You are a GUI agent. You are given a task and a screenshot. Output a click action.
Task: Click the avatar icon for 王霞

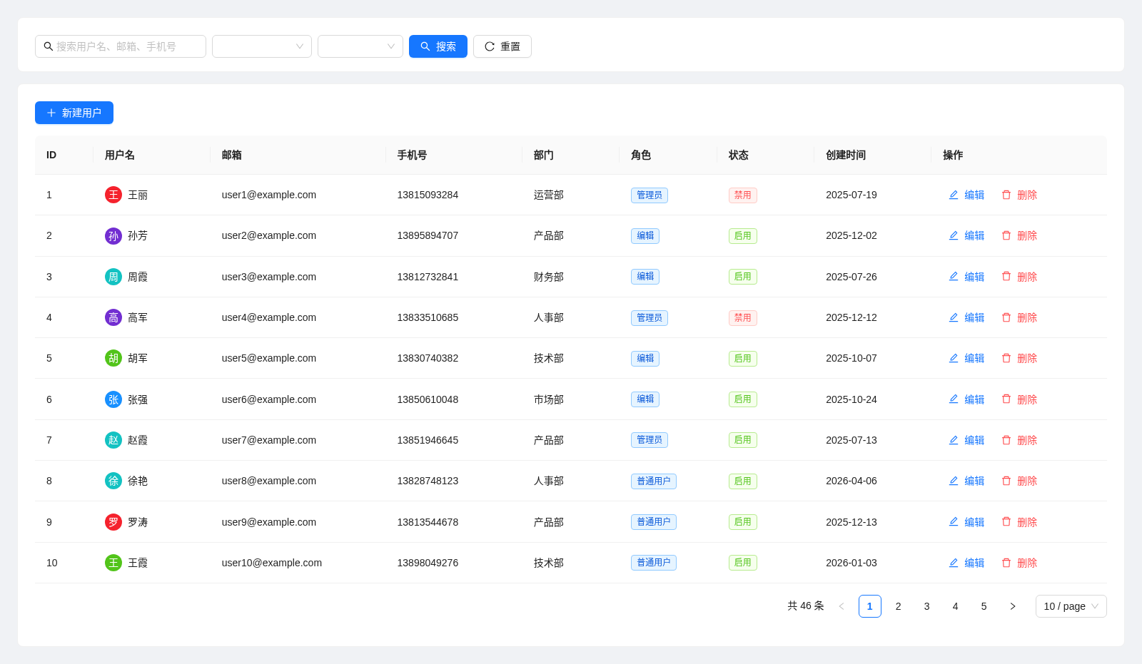(x=113, y=563)
